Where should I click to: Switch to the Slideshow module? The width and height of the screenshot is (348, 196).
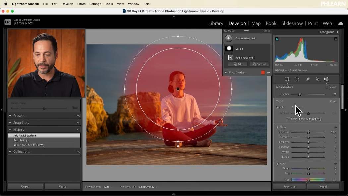pyautogui.click(x=292, y=23)
